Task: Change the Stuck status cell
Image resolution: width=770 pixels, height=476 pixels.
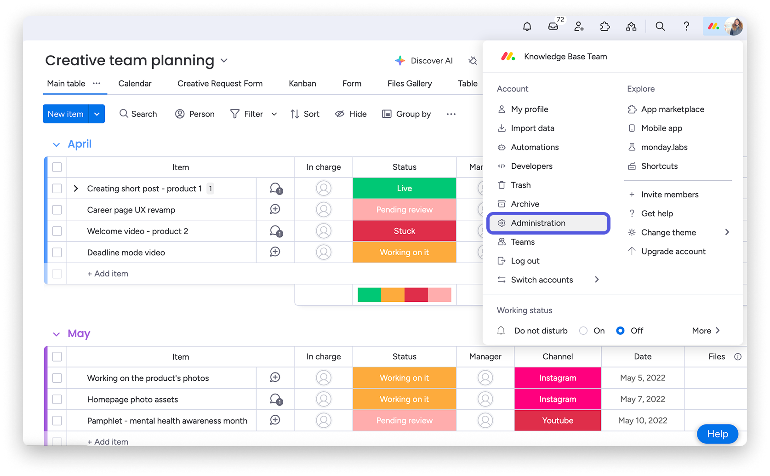Action: click(405, 231)
